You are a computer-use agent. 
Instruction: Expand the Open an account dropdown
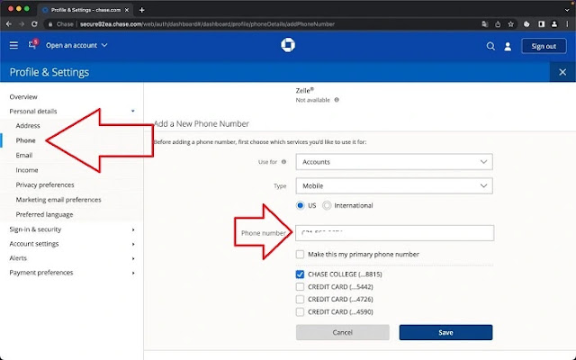click(76, 45)
